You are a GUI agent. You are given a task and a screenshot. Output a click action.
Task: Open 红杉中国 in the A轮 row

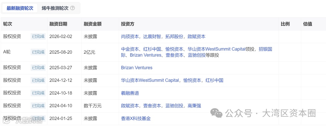point(152,49)
